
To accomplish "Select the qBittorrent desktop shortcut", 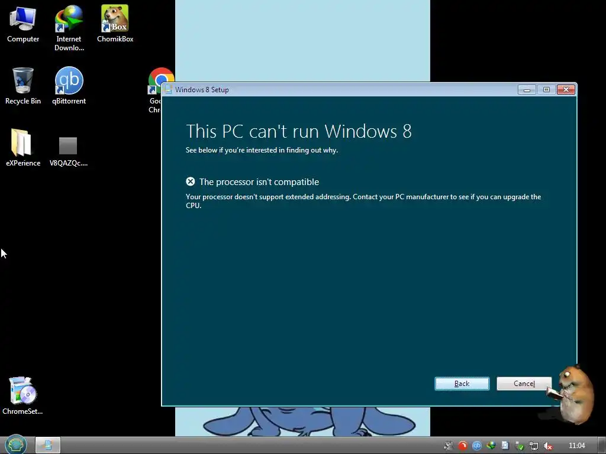I will tap(69, 86).
